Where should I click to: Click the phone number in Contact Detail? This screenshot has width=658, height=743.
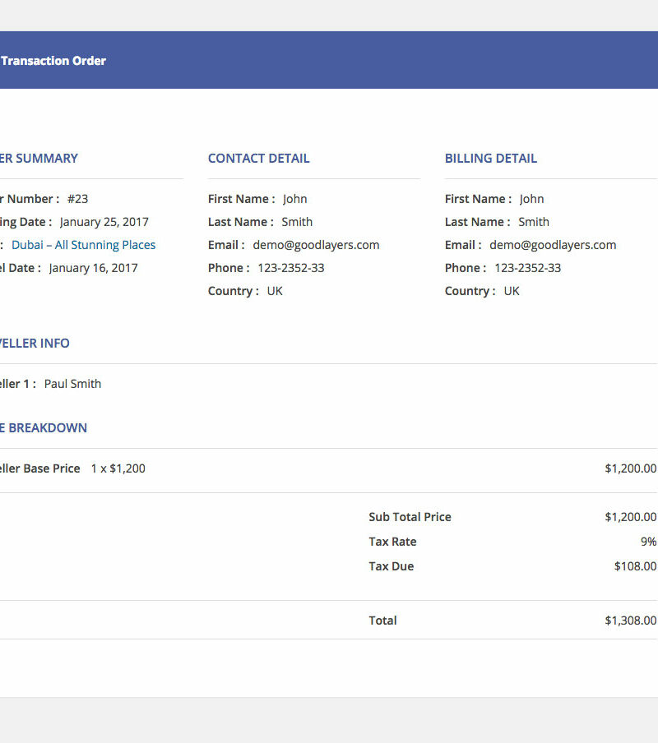(291, 268)
